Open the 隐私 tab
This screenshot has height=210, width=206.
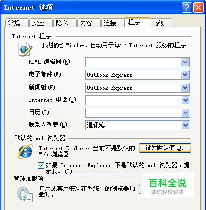(65, 23)
